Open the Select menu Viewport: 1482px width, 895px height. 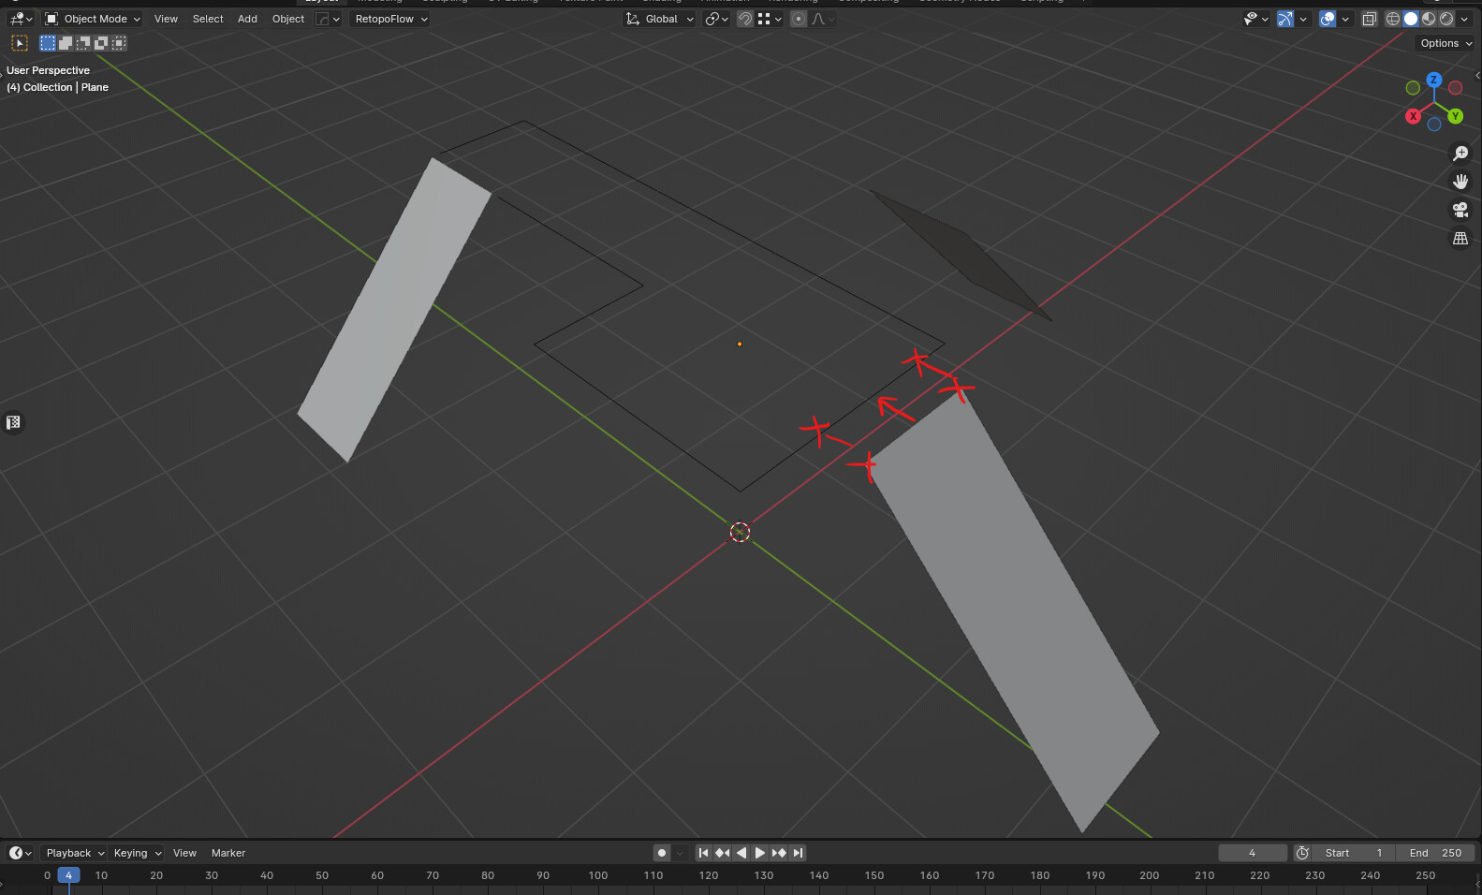point(208,19)
